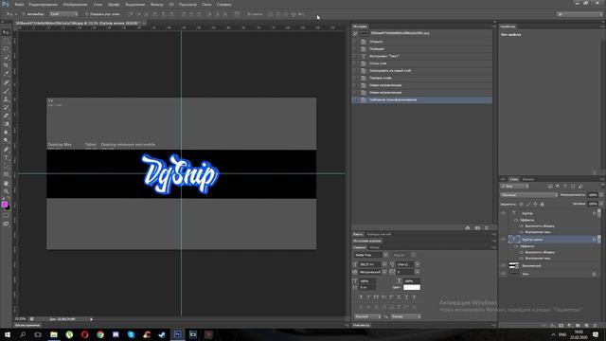
Task: Close the open document tab
Action: tap(144, 23)
